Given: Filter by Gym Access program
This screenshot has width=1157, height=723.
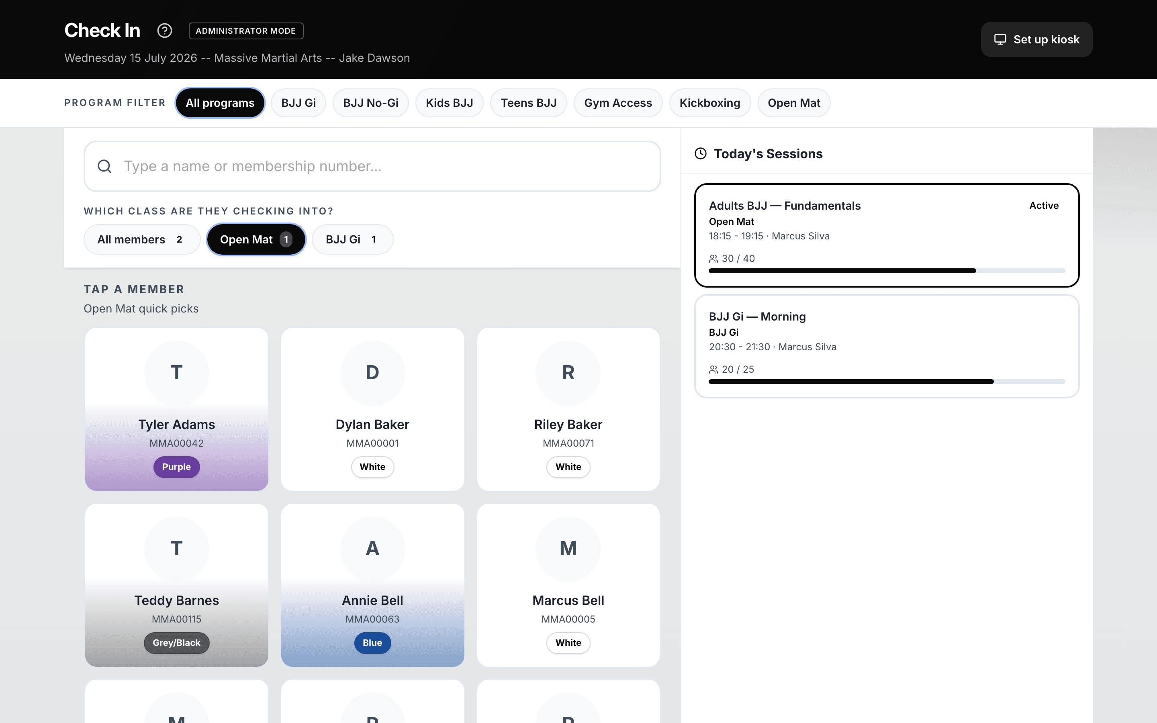Looking at the screenshot, I should pos(618,103).
